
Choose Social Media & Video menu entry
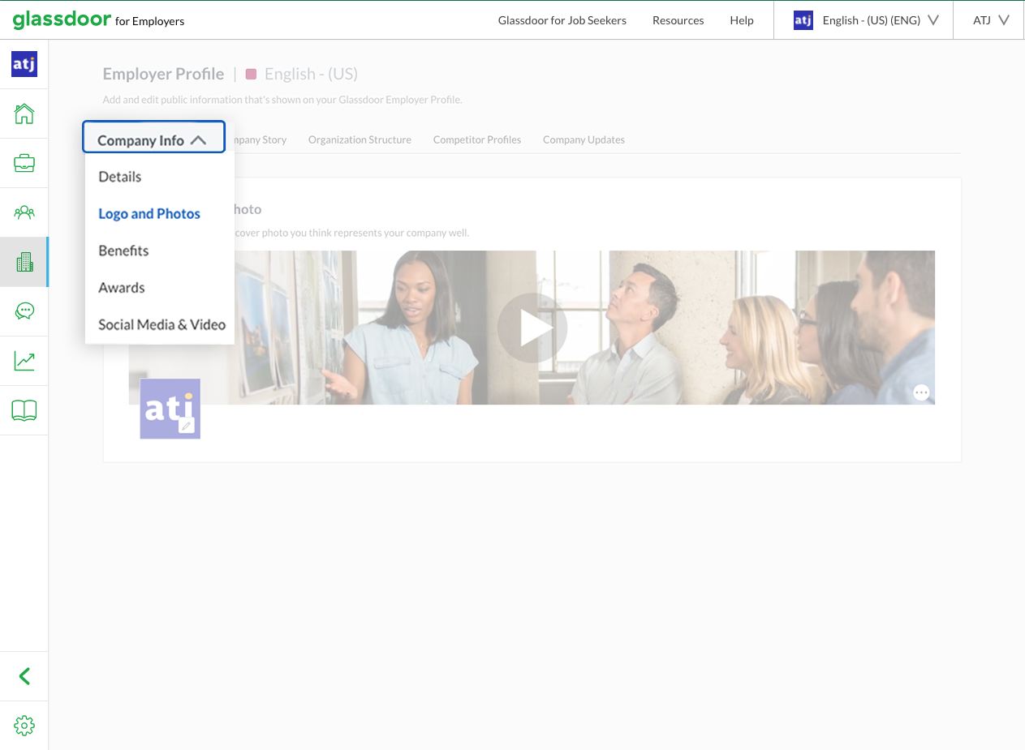(x=162, y=324)
